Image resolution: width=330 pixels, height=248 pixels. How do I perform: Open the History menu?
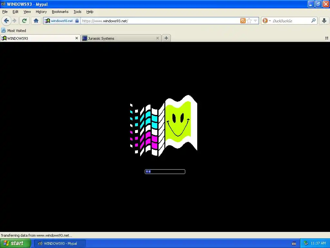tap(41, 12)
